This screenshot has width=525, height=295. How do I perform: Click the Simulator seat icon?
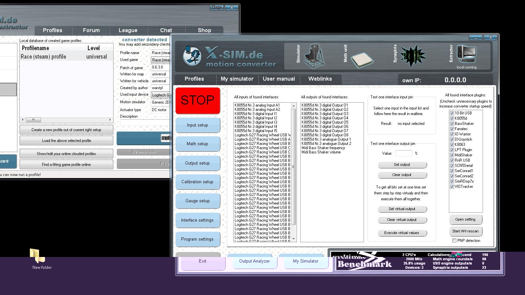coord(314,56)
